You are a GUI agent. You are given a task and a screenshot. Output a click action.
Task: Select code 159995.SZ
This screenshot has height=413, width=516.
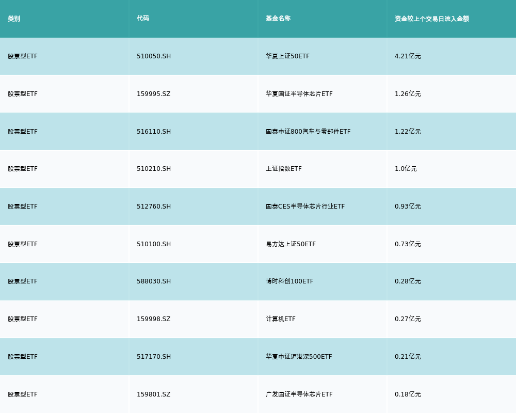tap(154, 94)
